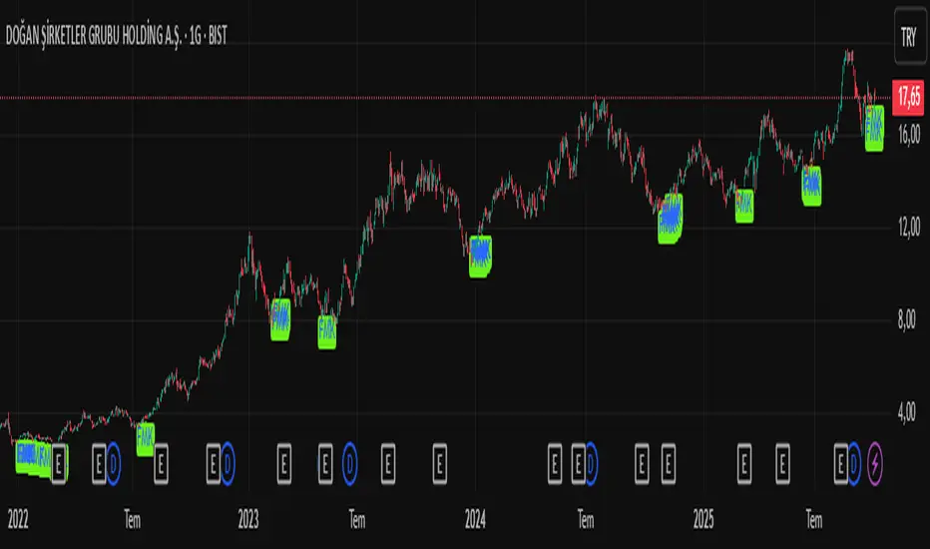The height and width of the screenshot is (549, 930).
Task: Click the 2022 time axis label
Action: [x=18, y=520]
